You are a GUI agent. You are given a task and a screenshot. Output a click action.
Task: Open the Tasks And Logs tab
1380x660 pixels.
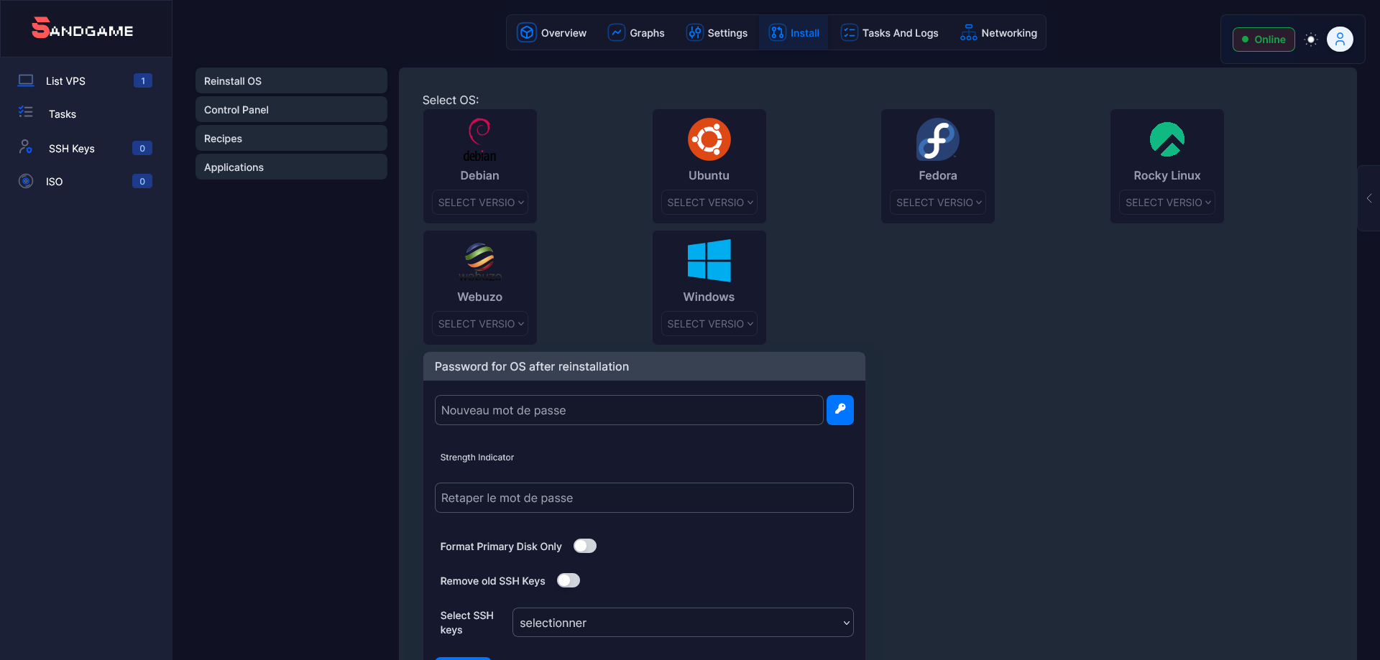tap(888, 32)
